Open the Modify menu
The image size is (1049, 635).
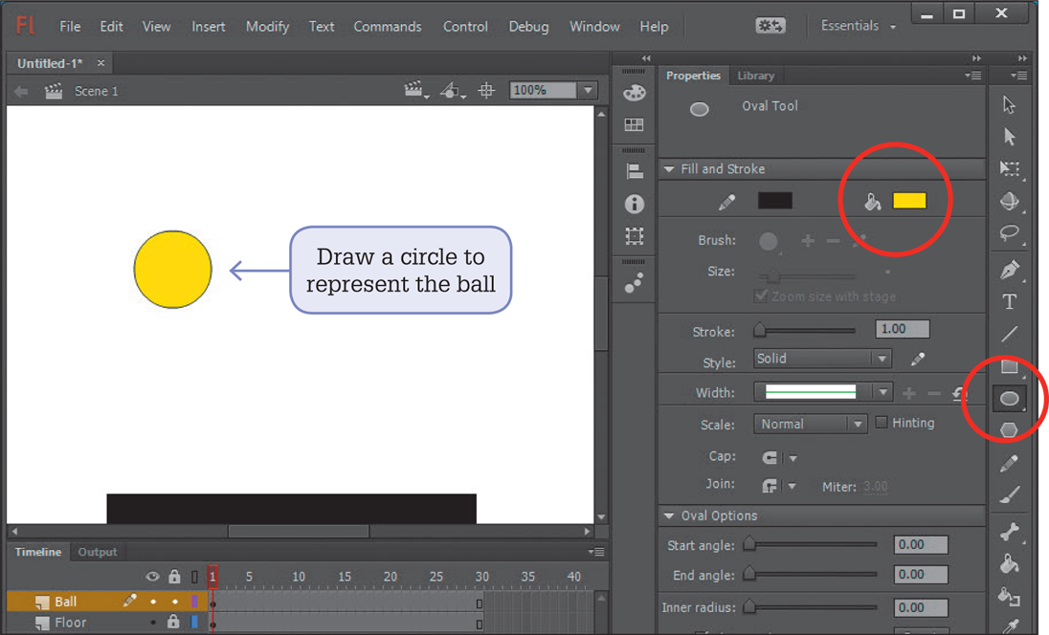[x=267, y=27]
